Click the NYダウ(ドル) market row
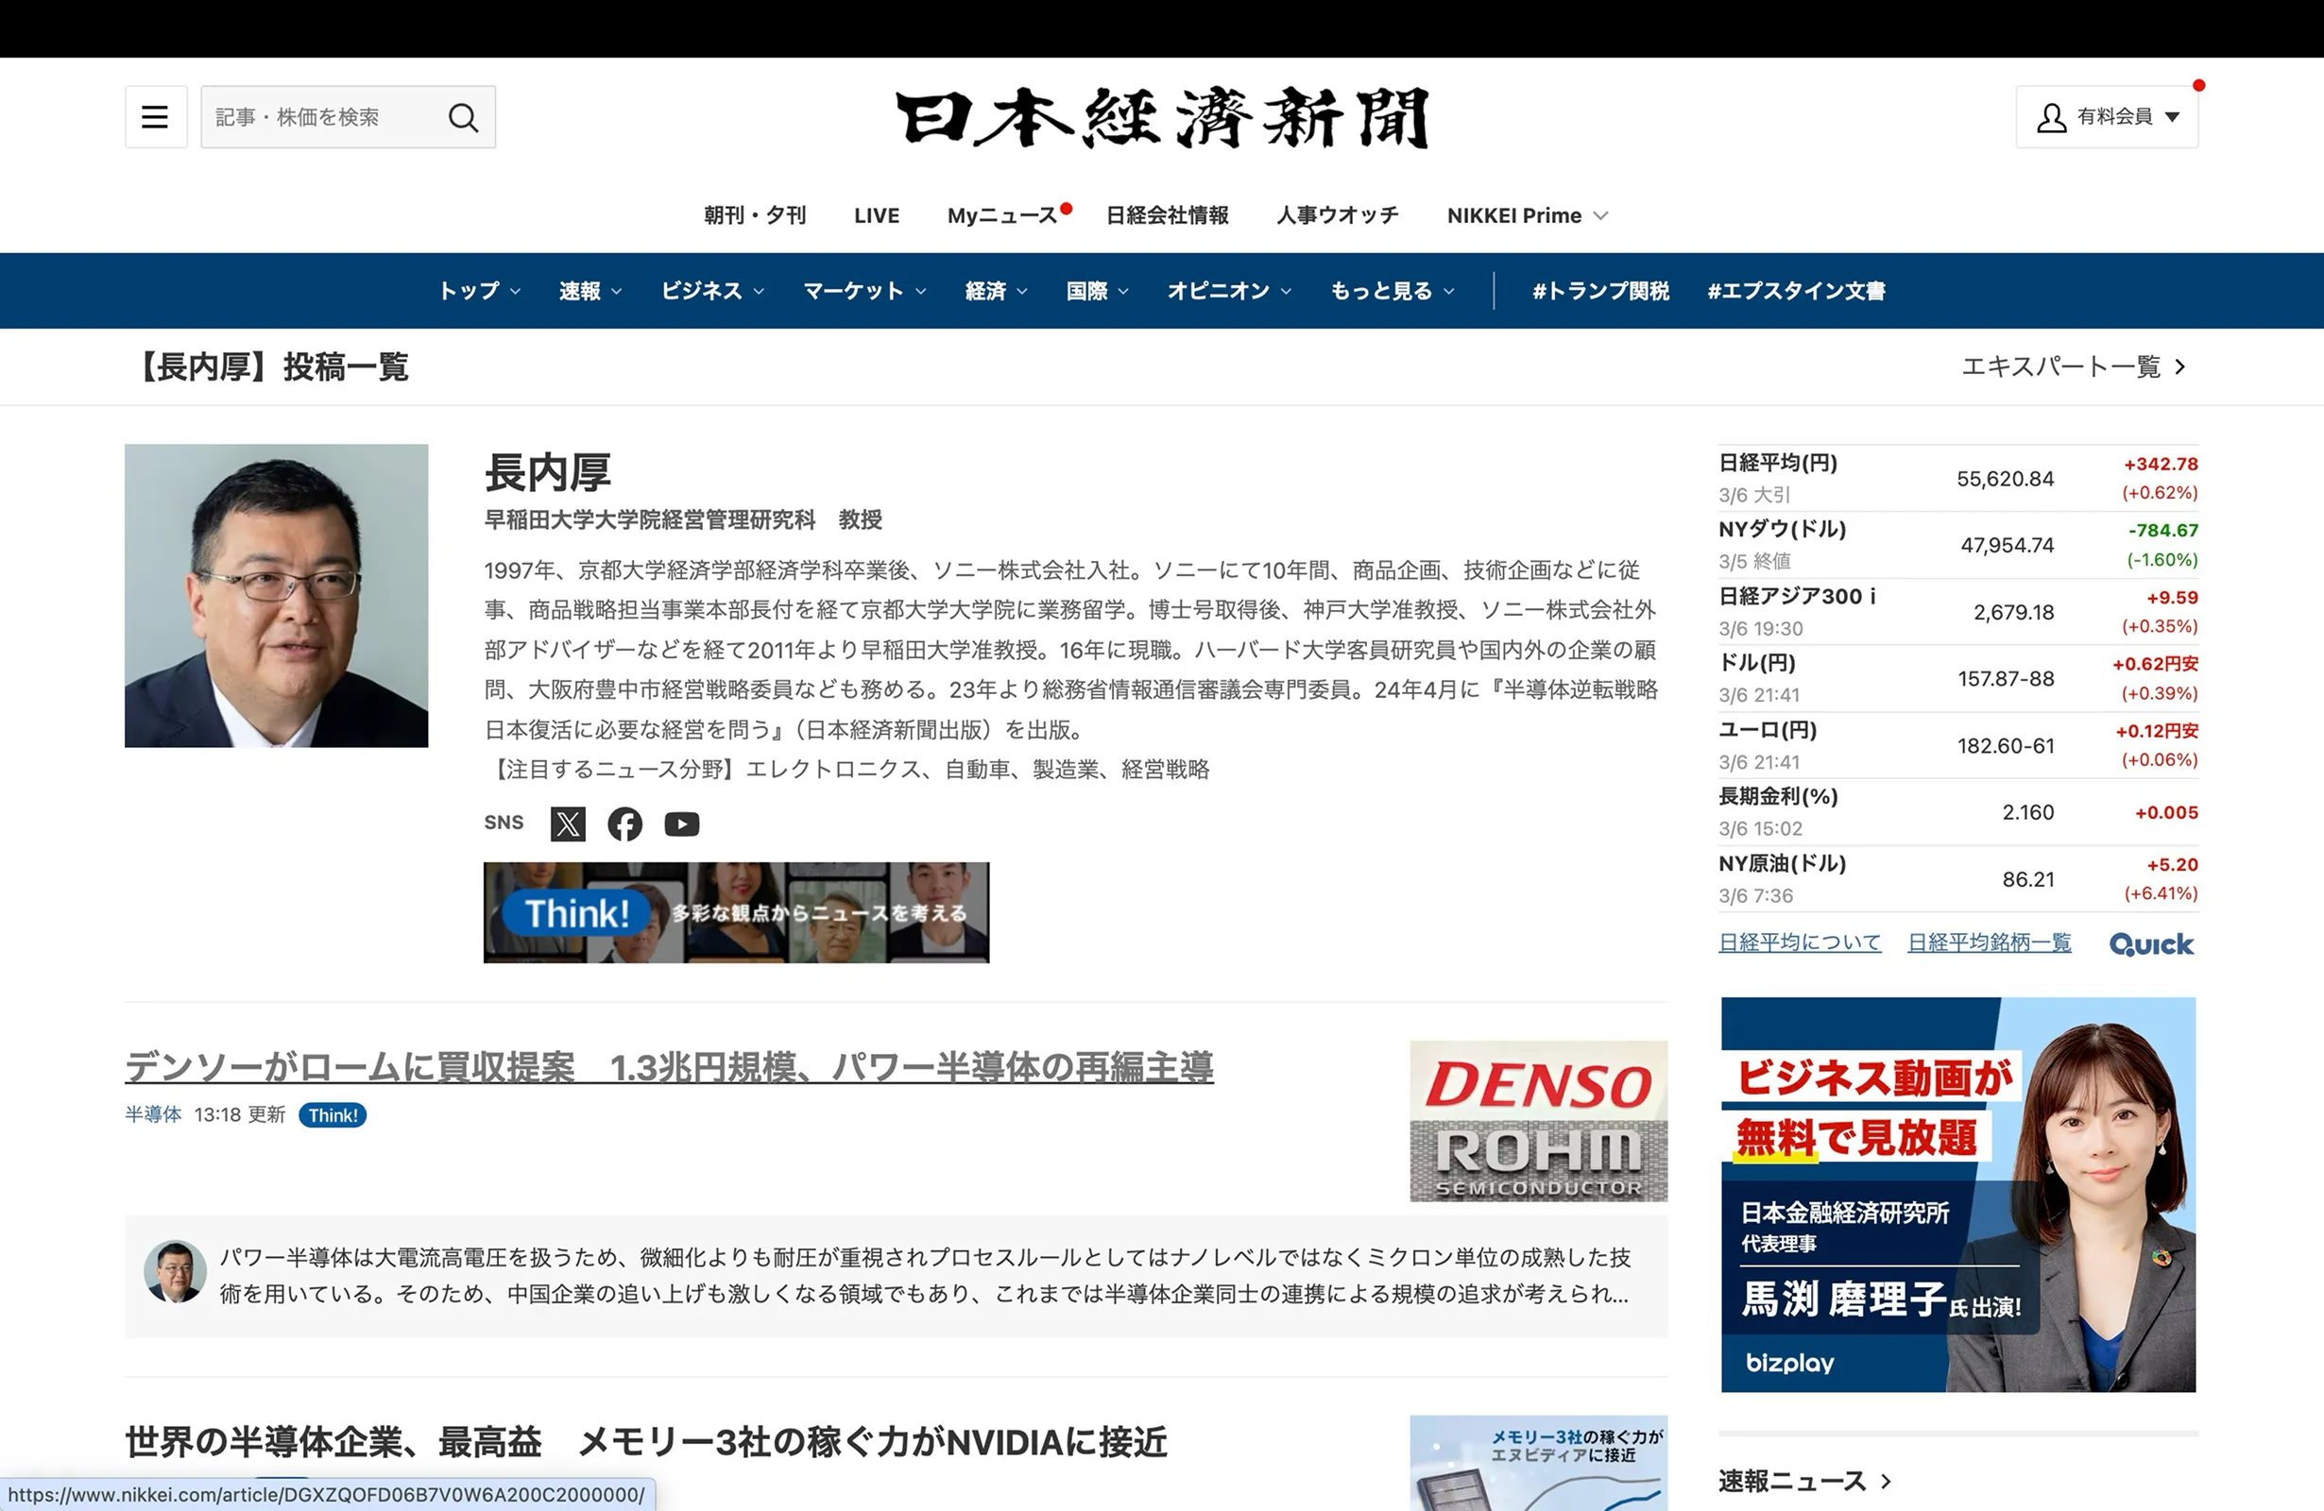 tap(1957, 545)
